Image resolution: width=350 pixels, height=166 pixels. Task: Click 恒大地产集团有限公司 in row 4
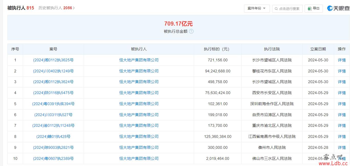coord(139,93)
